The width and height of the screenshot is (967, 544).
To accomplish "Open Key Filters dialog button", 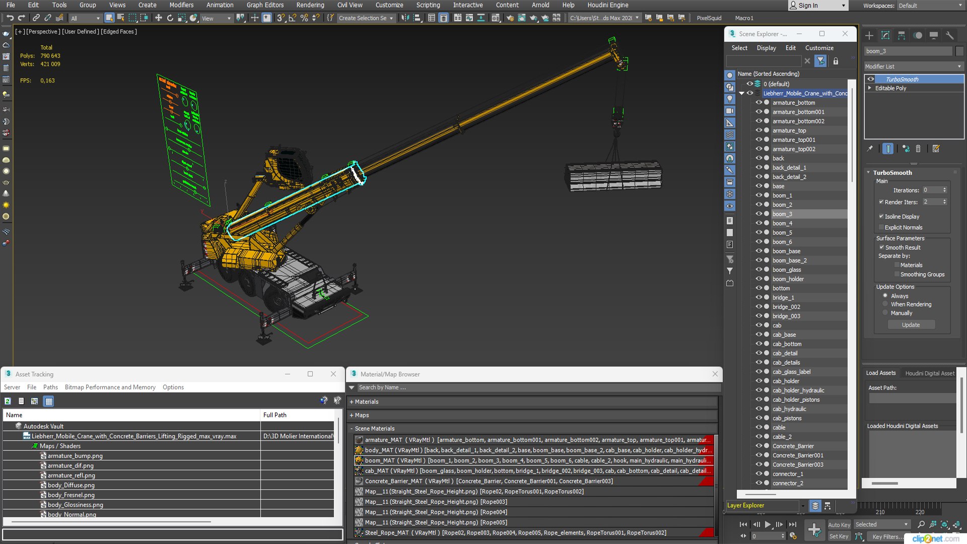I will (x=887, y=536).
